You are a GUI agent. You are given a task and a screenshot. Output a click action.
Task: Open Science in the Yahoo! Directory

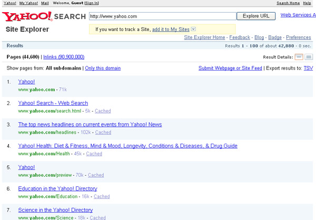pos(55,210)
